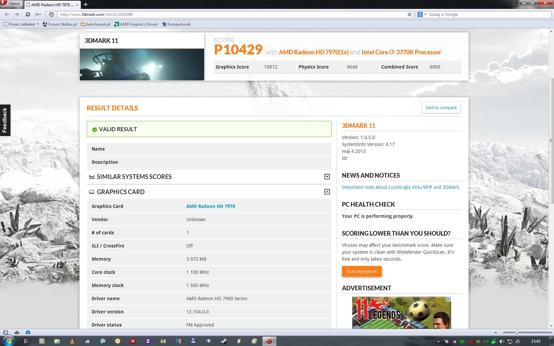554x346 pixels.
Task: Click the Google search box
Action: pos(489,14)
